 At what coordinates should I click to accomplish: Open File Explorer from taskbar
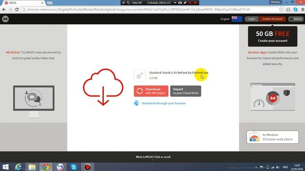point(32,167)
